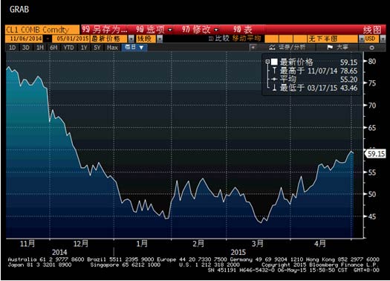Click the 注释/分析 annotate button
This screenshot has height=281, width=390.
[287, 48]
